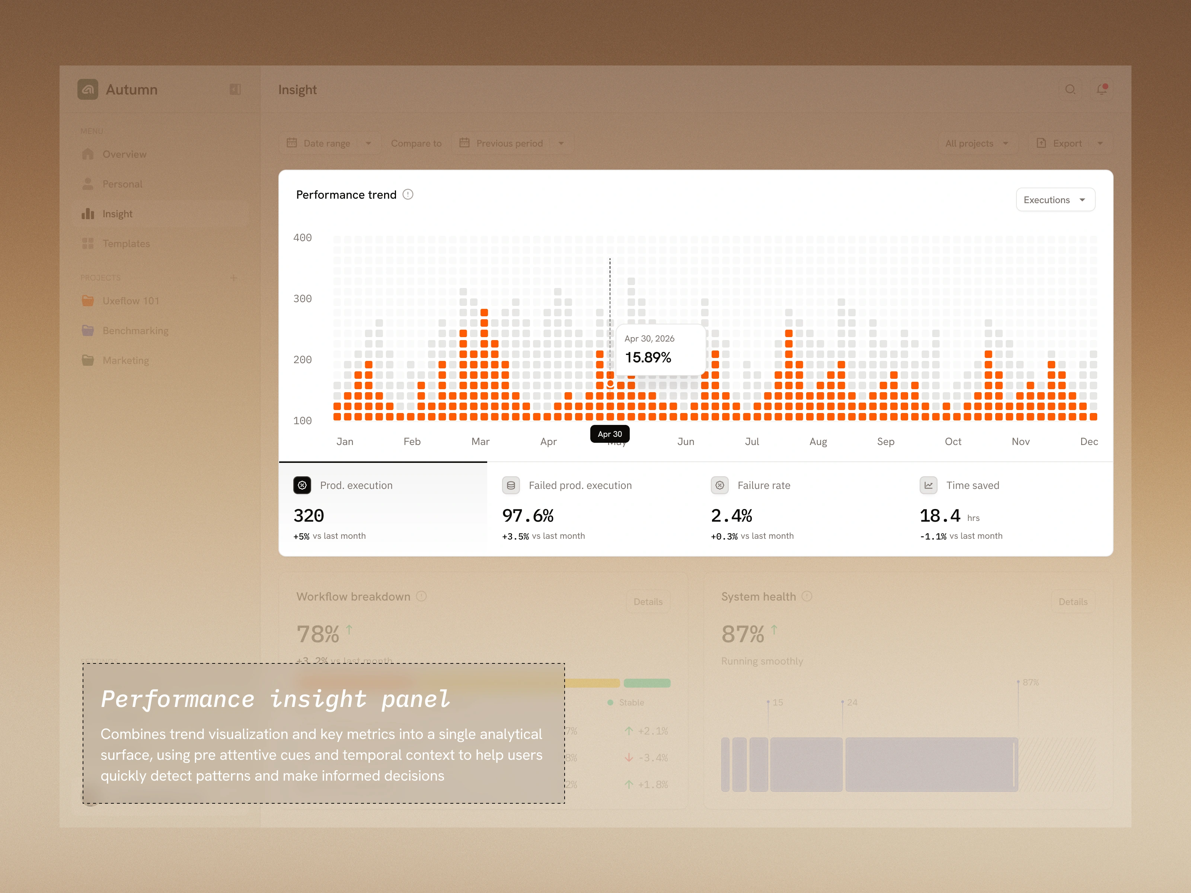Open Workflow breakdown Details button

coord(648,602)
